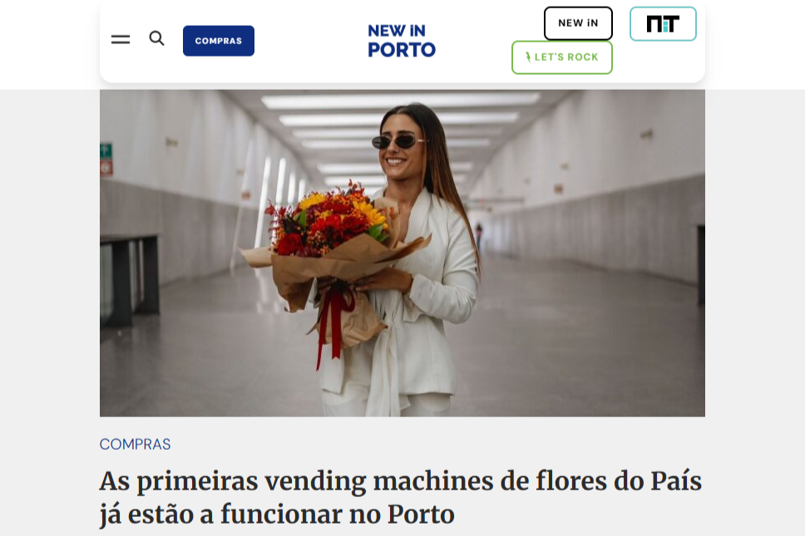Click the woman's sunglasses in the hero image

coord(398,141)
